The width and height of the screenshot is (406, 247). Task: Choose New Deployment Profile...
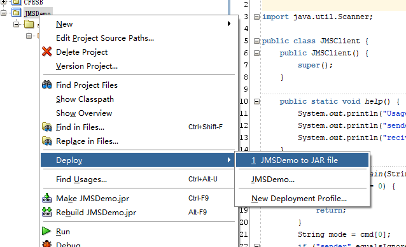point(302,198)
